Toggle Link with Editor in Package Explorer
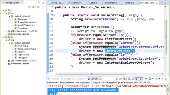 tap(33, 7)
